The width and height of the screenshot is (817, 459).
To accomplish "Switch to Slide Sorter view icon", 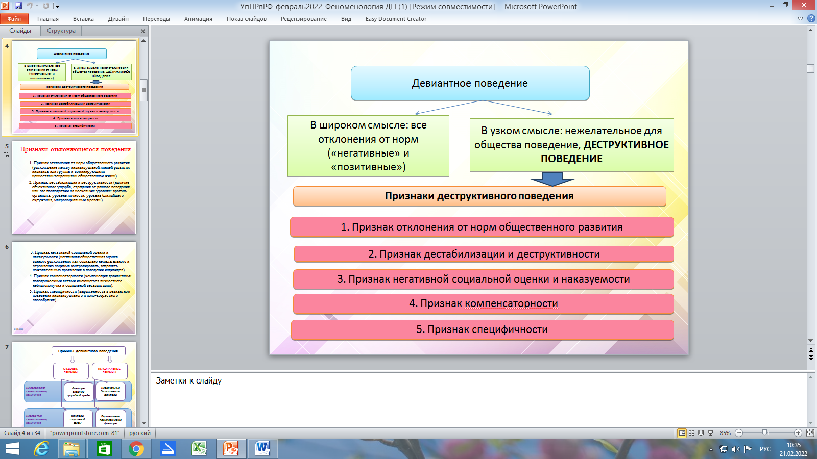I will 691,433.
